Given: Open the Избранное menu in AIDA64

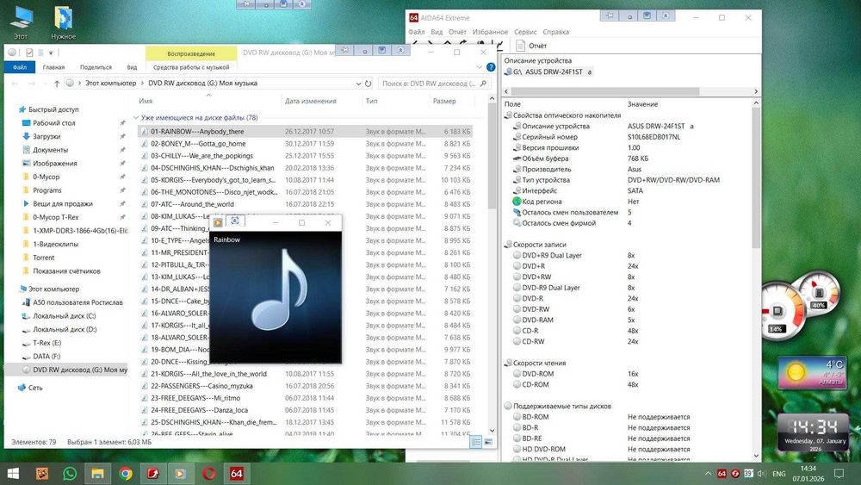Looking at the screenshot, I should pyautogui.click(x=490, y=32).
